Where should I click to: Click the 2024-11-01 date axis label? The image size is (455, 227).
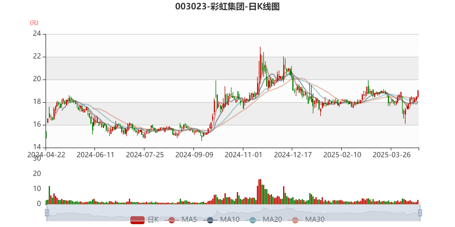click(243, 155)
